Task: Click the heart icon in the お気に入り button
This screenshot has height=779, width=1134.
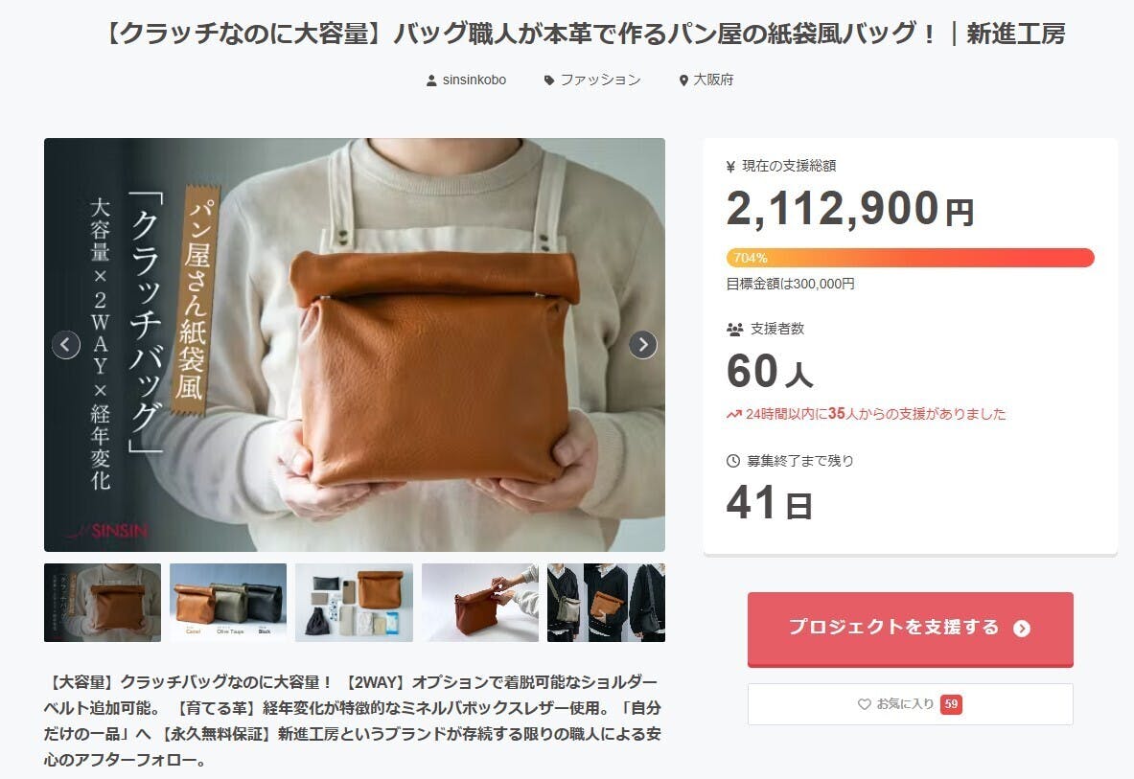Action: (865, 704)
